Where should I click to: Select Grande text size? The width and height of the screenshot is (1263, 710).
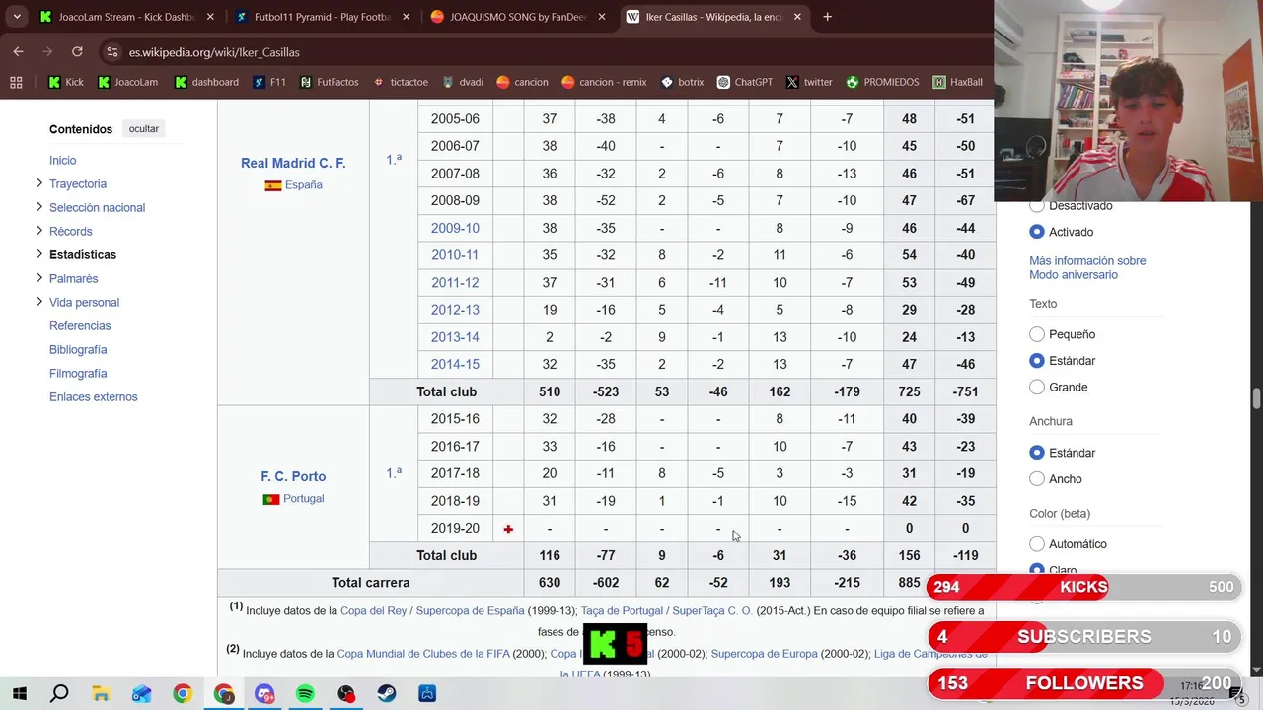click(x=1036, y=387)
